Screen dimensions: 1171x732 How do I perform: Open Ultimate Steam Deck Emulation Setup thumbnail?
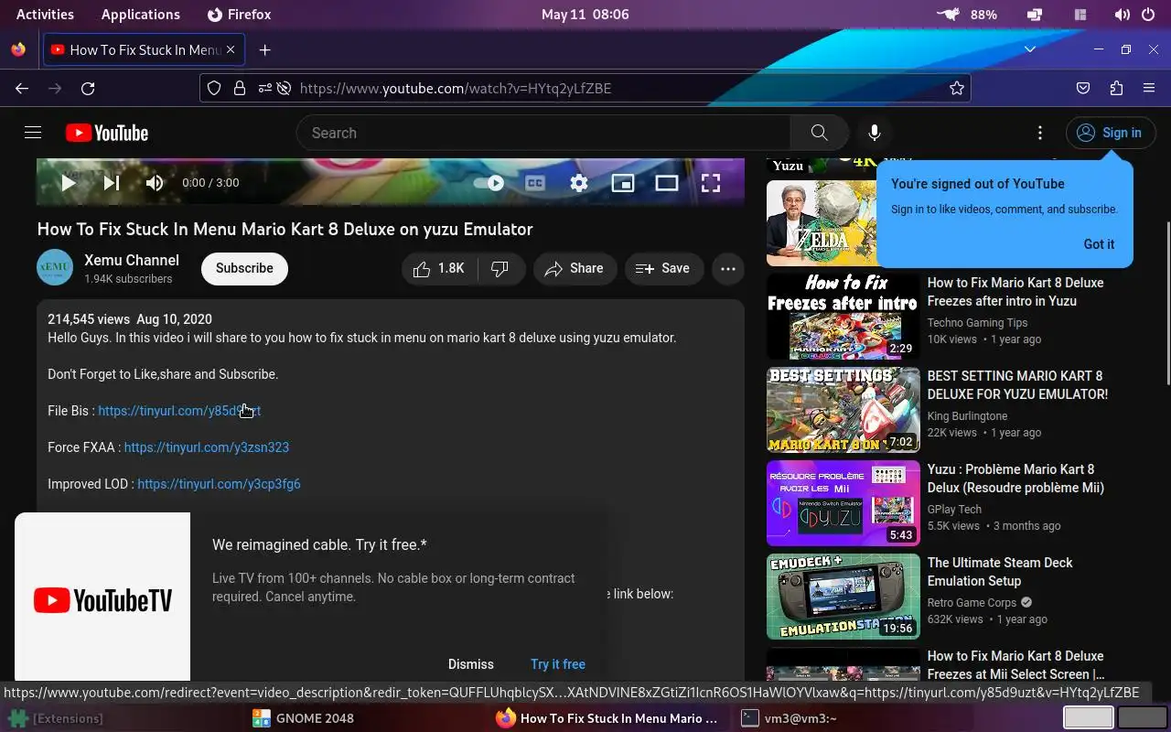(843, 597)
